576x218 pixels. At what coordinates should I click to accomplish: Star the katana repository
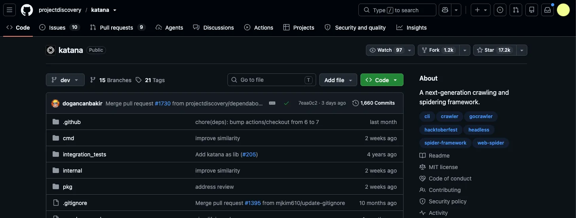(495, 50)
